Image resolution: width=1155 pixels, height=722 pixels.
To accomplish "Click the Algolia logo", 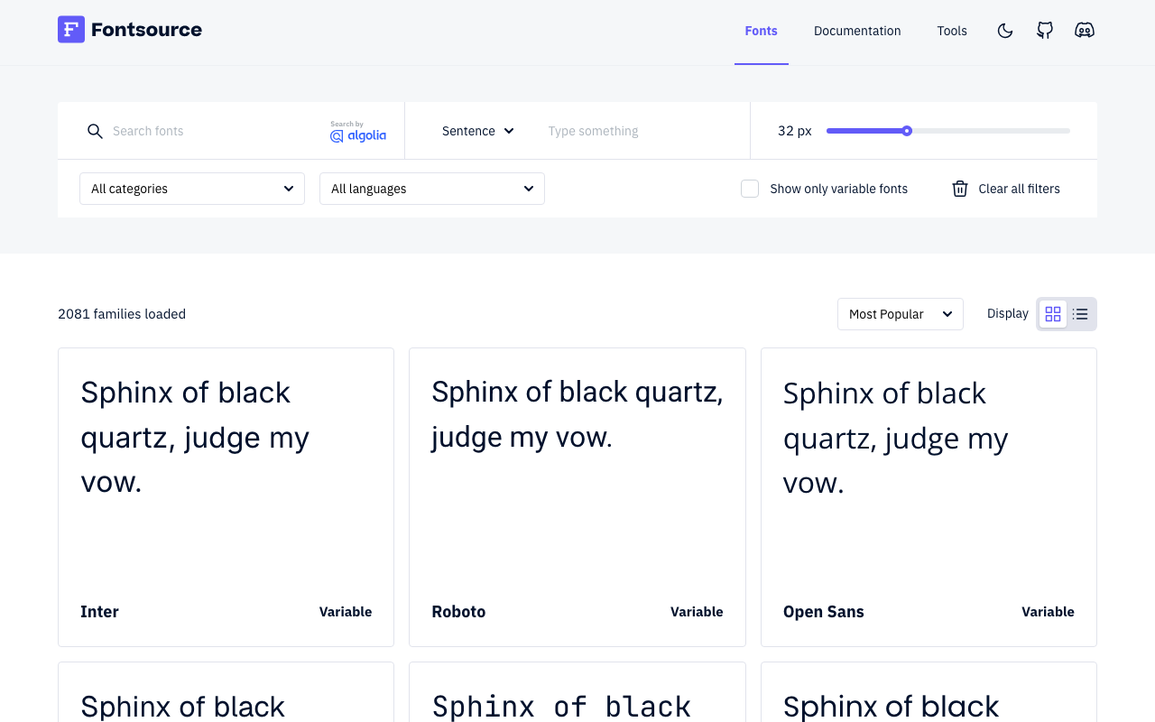I will [358, 132].
